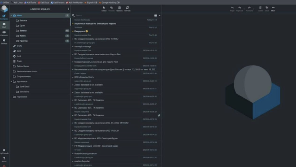Click the More actions icon

(x=273, y=8)
